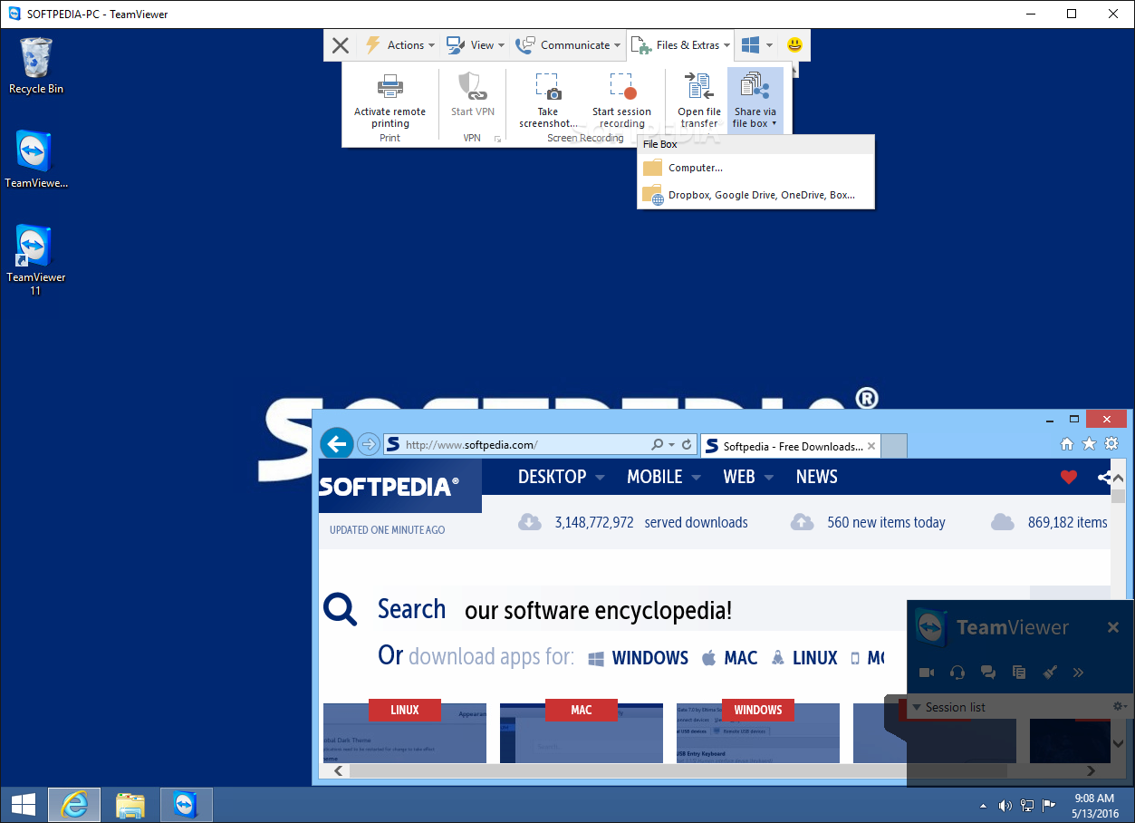The width and height of the screenshot is (1135, 823).
Task: Click the address bar search magnifier
Action: pyautogui.click(x=657, y=445)
